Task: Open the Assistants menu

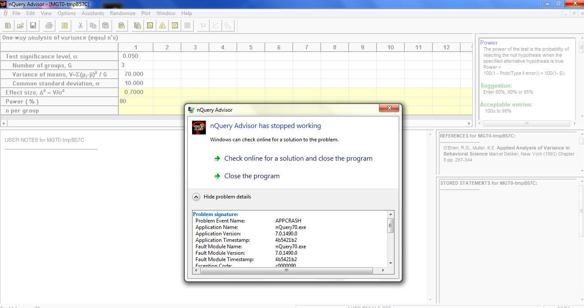Action: coord(93,13)
